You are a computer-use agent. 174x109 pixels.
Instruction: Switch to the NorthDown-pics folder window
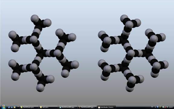click(29, 107)
